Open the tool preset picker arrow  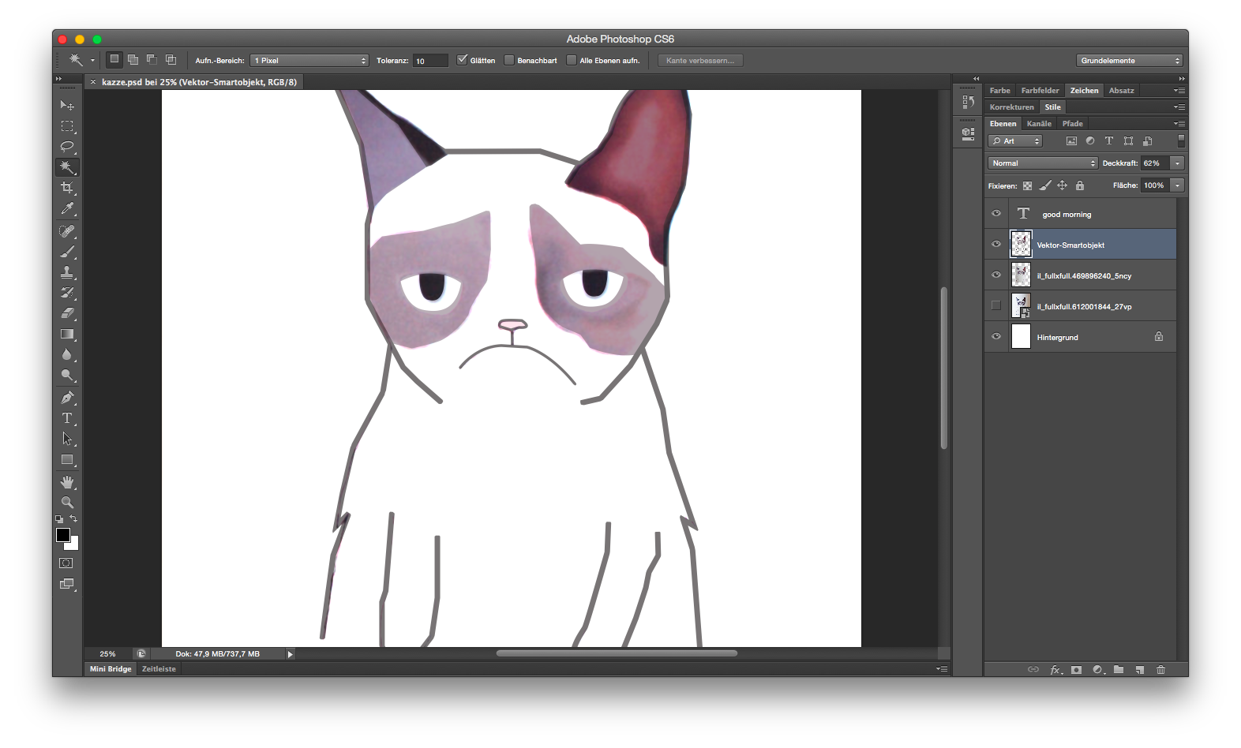(92, 61)
